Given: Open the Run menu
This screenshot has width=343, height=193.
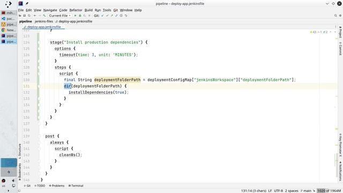Looking at the screenshot, I should tap(98, 10).
